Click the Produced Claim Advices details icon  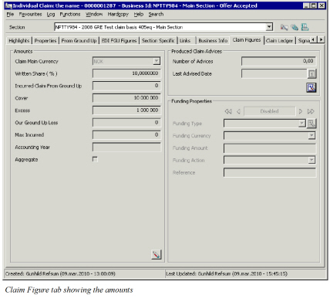point(311,88)
